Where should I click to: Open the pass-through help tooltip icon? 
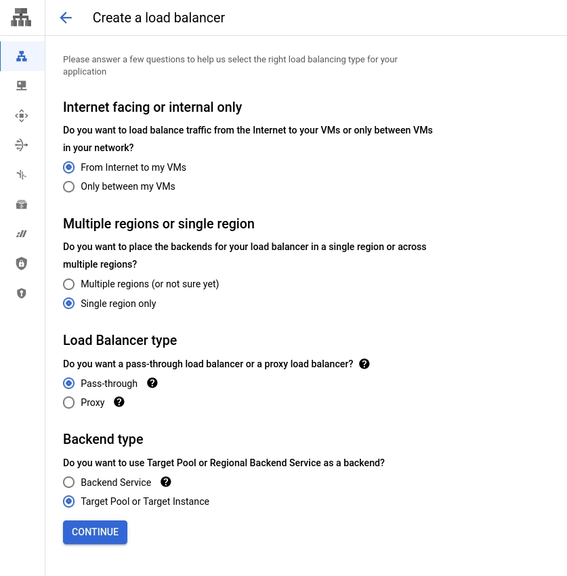[x=152, y=383]
